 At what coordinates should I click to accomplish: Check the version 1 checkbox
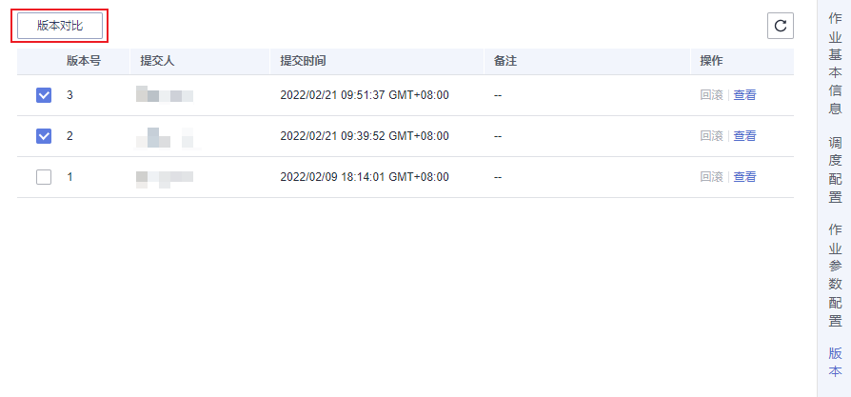pos(44,177)
